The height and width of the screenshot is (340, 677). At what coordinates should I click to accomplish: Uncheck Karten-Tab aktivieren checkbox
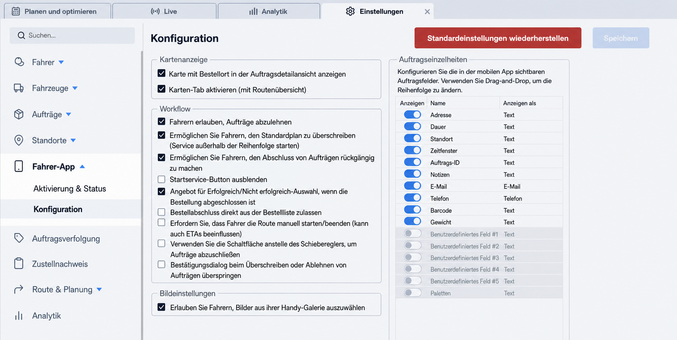coord(162,89)
